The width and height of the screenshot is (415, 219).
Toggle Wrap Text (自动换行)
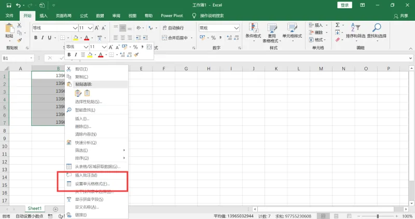click(x=173, y=28)
